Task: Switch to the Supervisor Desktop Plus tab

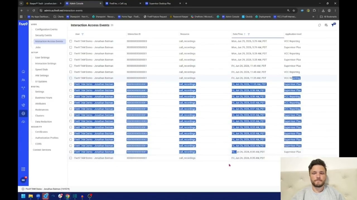Action: tap(162, 3)
